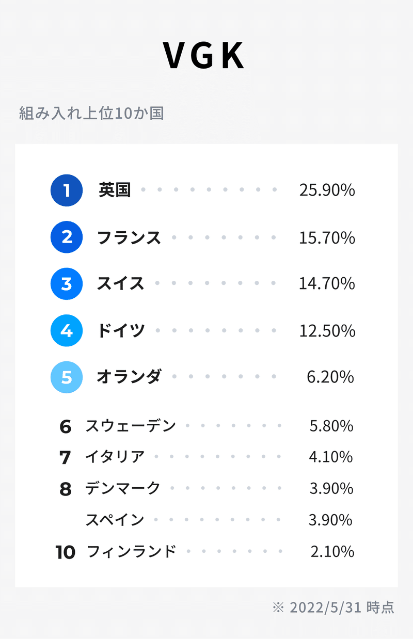The height and width of the screenshot is (639, 413).
Task: Select the 15.70% percentage for France
Action: click(x=327, y=238)
